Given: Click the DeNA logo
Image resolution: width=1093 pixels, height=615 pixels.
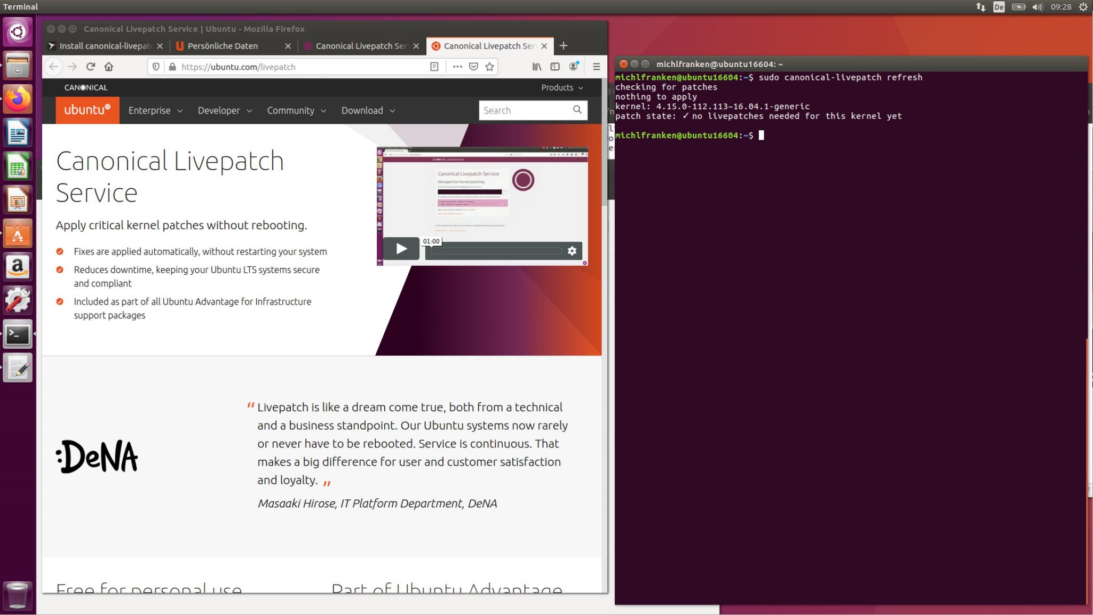Looking at the screenshot, I should pyautogui.click(x=97, y=457).
